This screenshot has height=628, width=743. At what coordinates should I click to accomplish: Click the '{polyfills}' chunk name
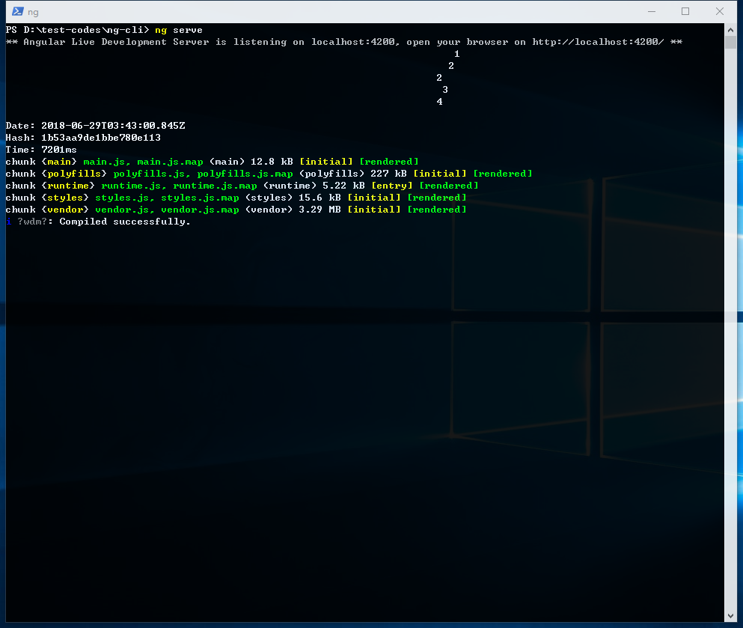(74, 174)
